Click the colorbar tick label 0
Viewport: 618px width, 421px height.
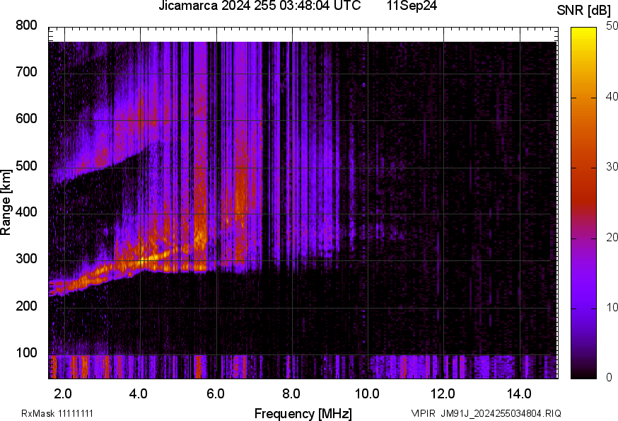(x=608, y=378)
